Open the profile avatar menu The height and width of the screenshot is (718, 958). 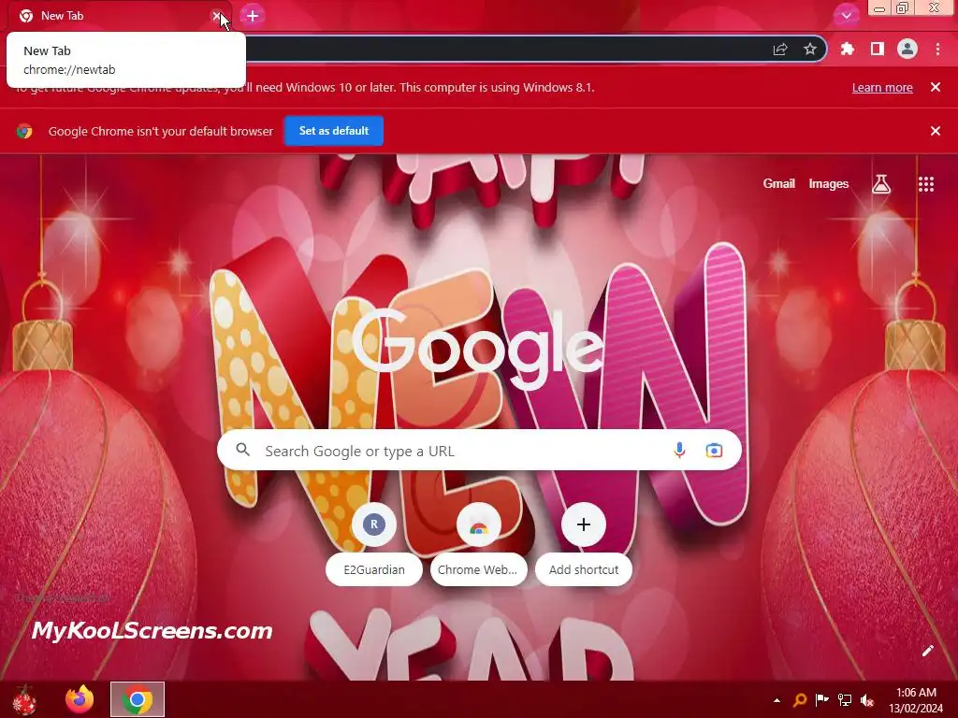[907, 49]
